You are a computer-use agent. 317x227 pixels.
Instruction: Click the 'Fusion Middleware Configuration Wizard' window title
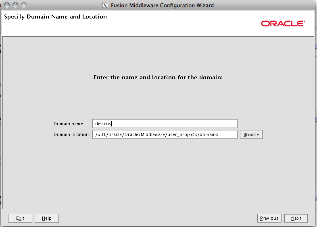[162, 6]
